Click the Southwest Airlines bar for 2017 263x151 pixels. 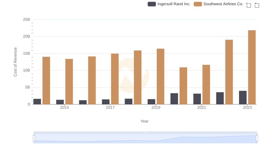tap(115, 79)
